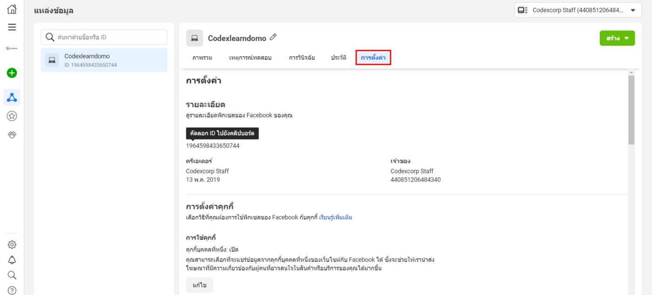Click the Home icon in left sidebar
The width and height of the screenshot is (652, 295).
click(x=12, y=9)
